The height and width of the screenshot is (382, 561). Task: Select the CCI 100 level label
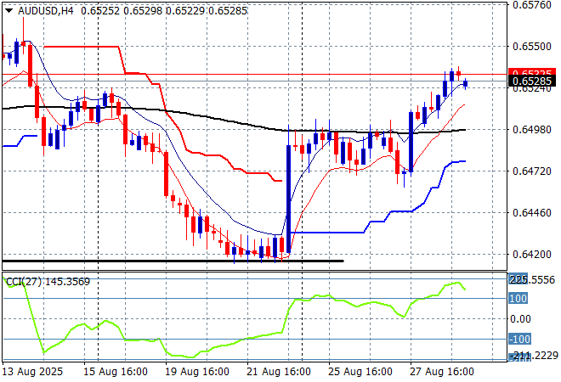[518, 299]
